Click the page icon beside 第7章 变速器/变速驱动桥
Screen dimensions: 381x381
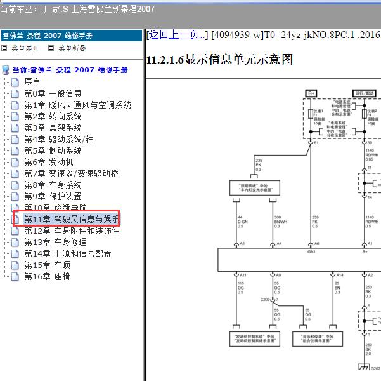pos(15,173)
